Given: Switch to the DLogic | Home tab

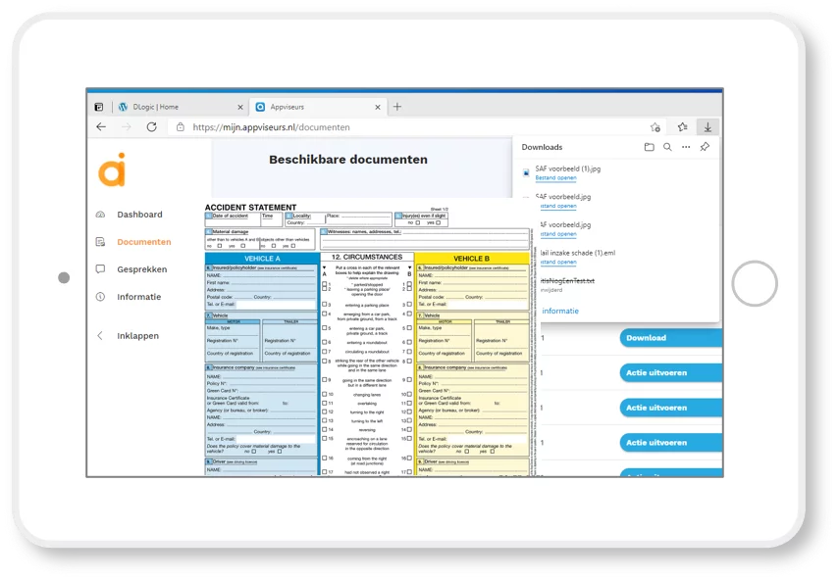Looking at the screenshot, I should (180, 107).
